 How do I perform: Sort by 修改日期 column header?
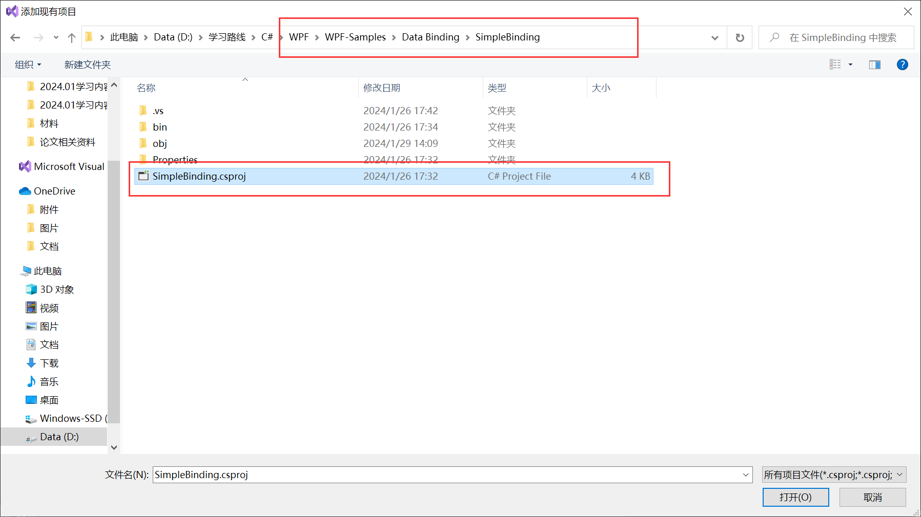tap(421, 88)
